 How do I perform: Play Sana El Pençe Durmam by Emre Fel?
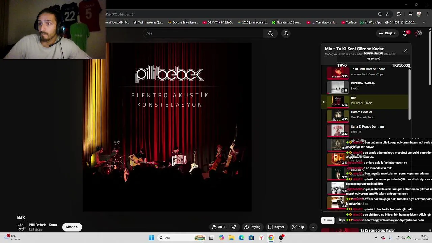(x=365, y=130)
